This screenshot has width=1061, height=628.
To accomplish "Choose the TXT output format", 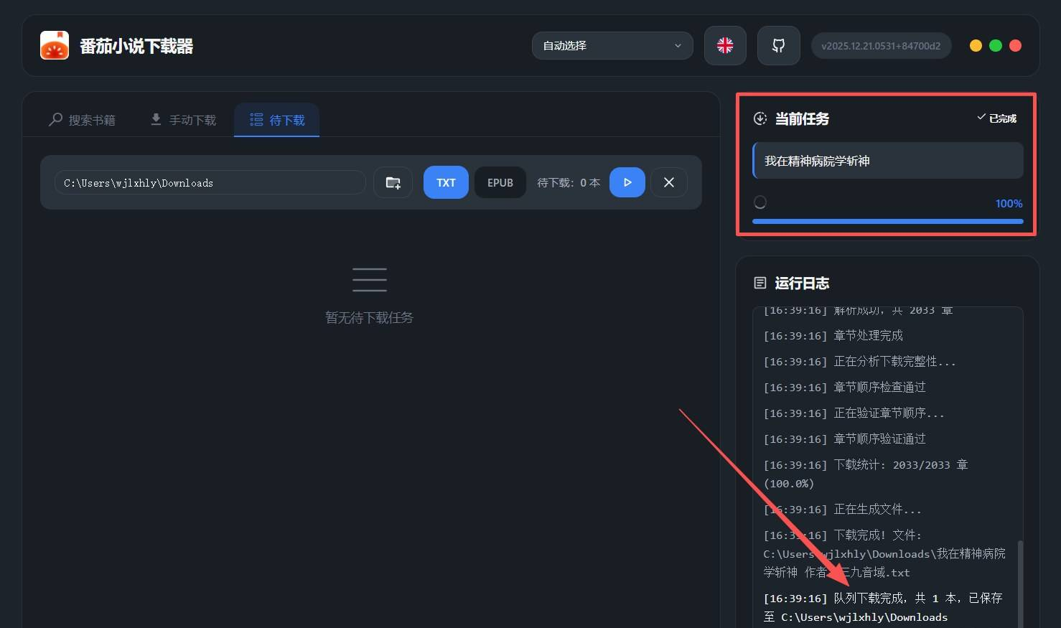I will tap(446, 182).
